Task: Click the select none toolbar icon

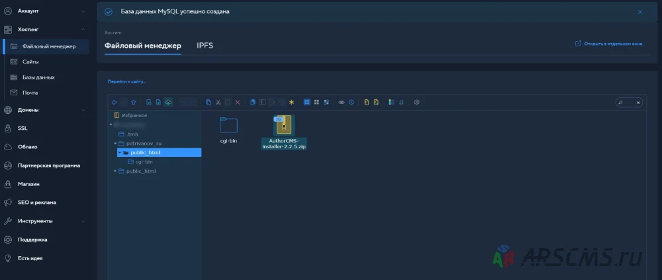Action: (x=316, y=102)
